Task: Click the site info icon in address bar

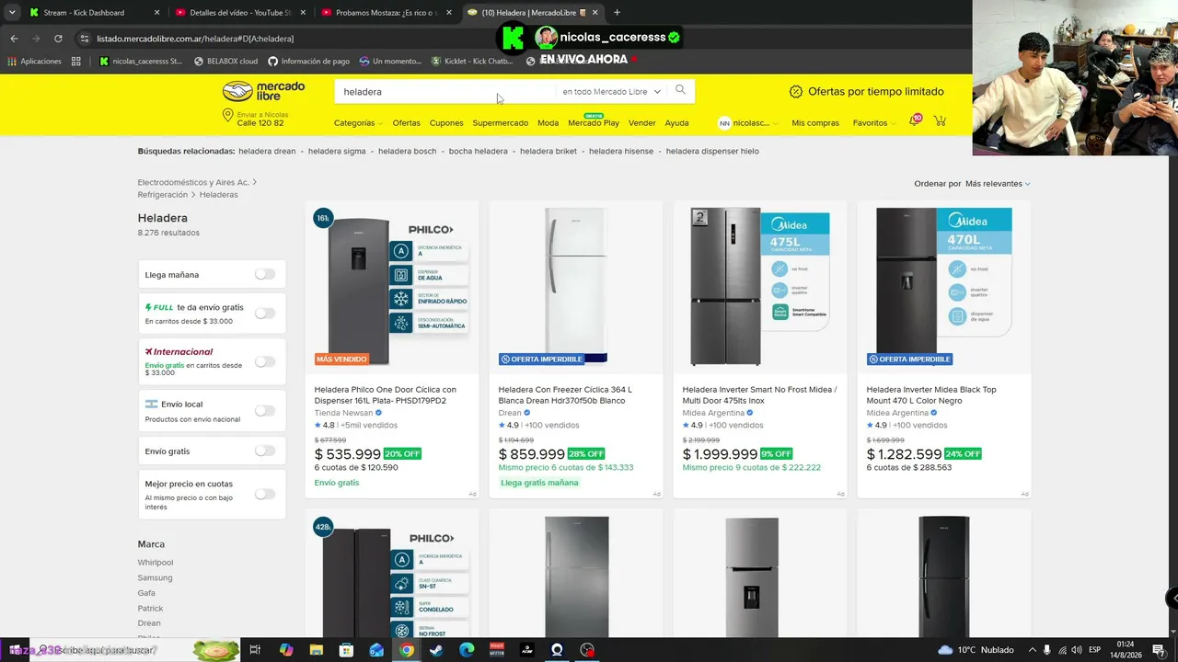Action: (85, 39)
